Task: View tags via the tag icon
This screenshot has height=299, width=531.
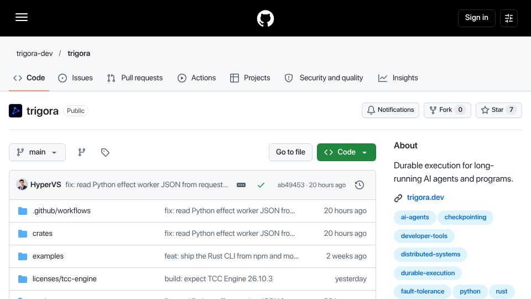Action: (x=105, y=152)
